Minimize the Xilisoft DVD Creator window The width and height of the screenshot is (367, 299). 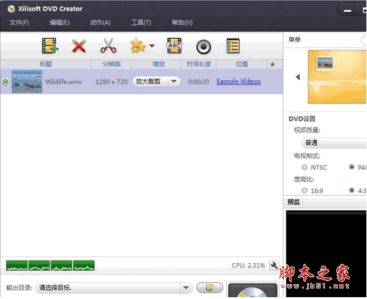347,11
